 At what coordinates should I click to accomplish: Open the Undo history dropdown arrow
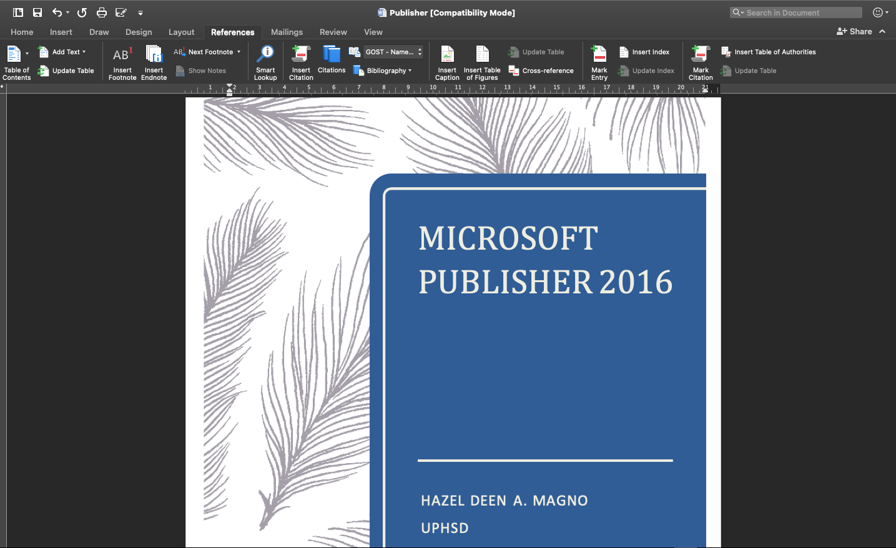[x=67, y=12]
